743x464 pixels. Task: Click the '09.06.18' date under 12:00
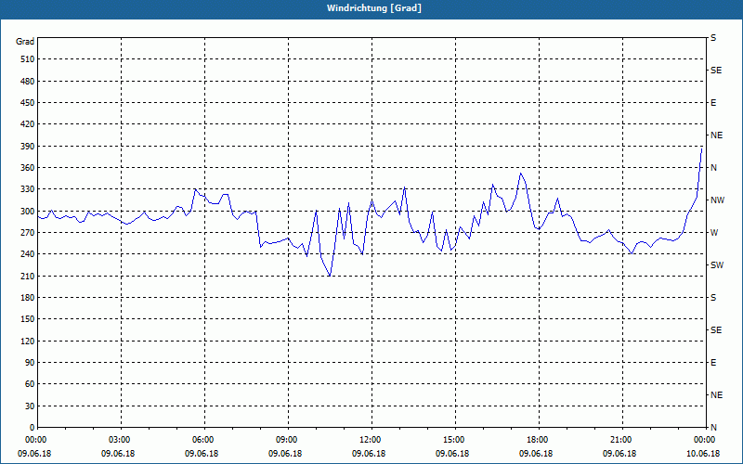pos(369,454)
